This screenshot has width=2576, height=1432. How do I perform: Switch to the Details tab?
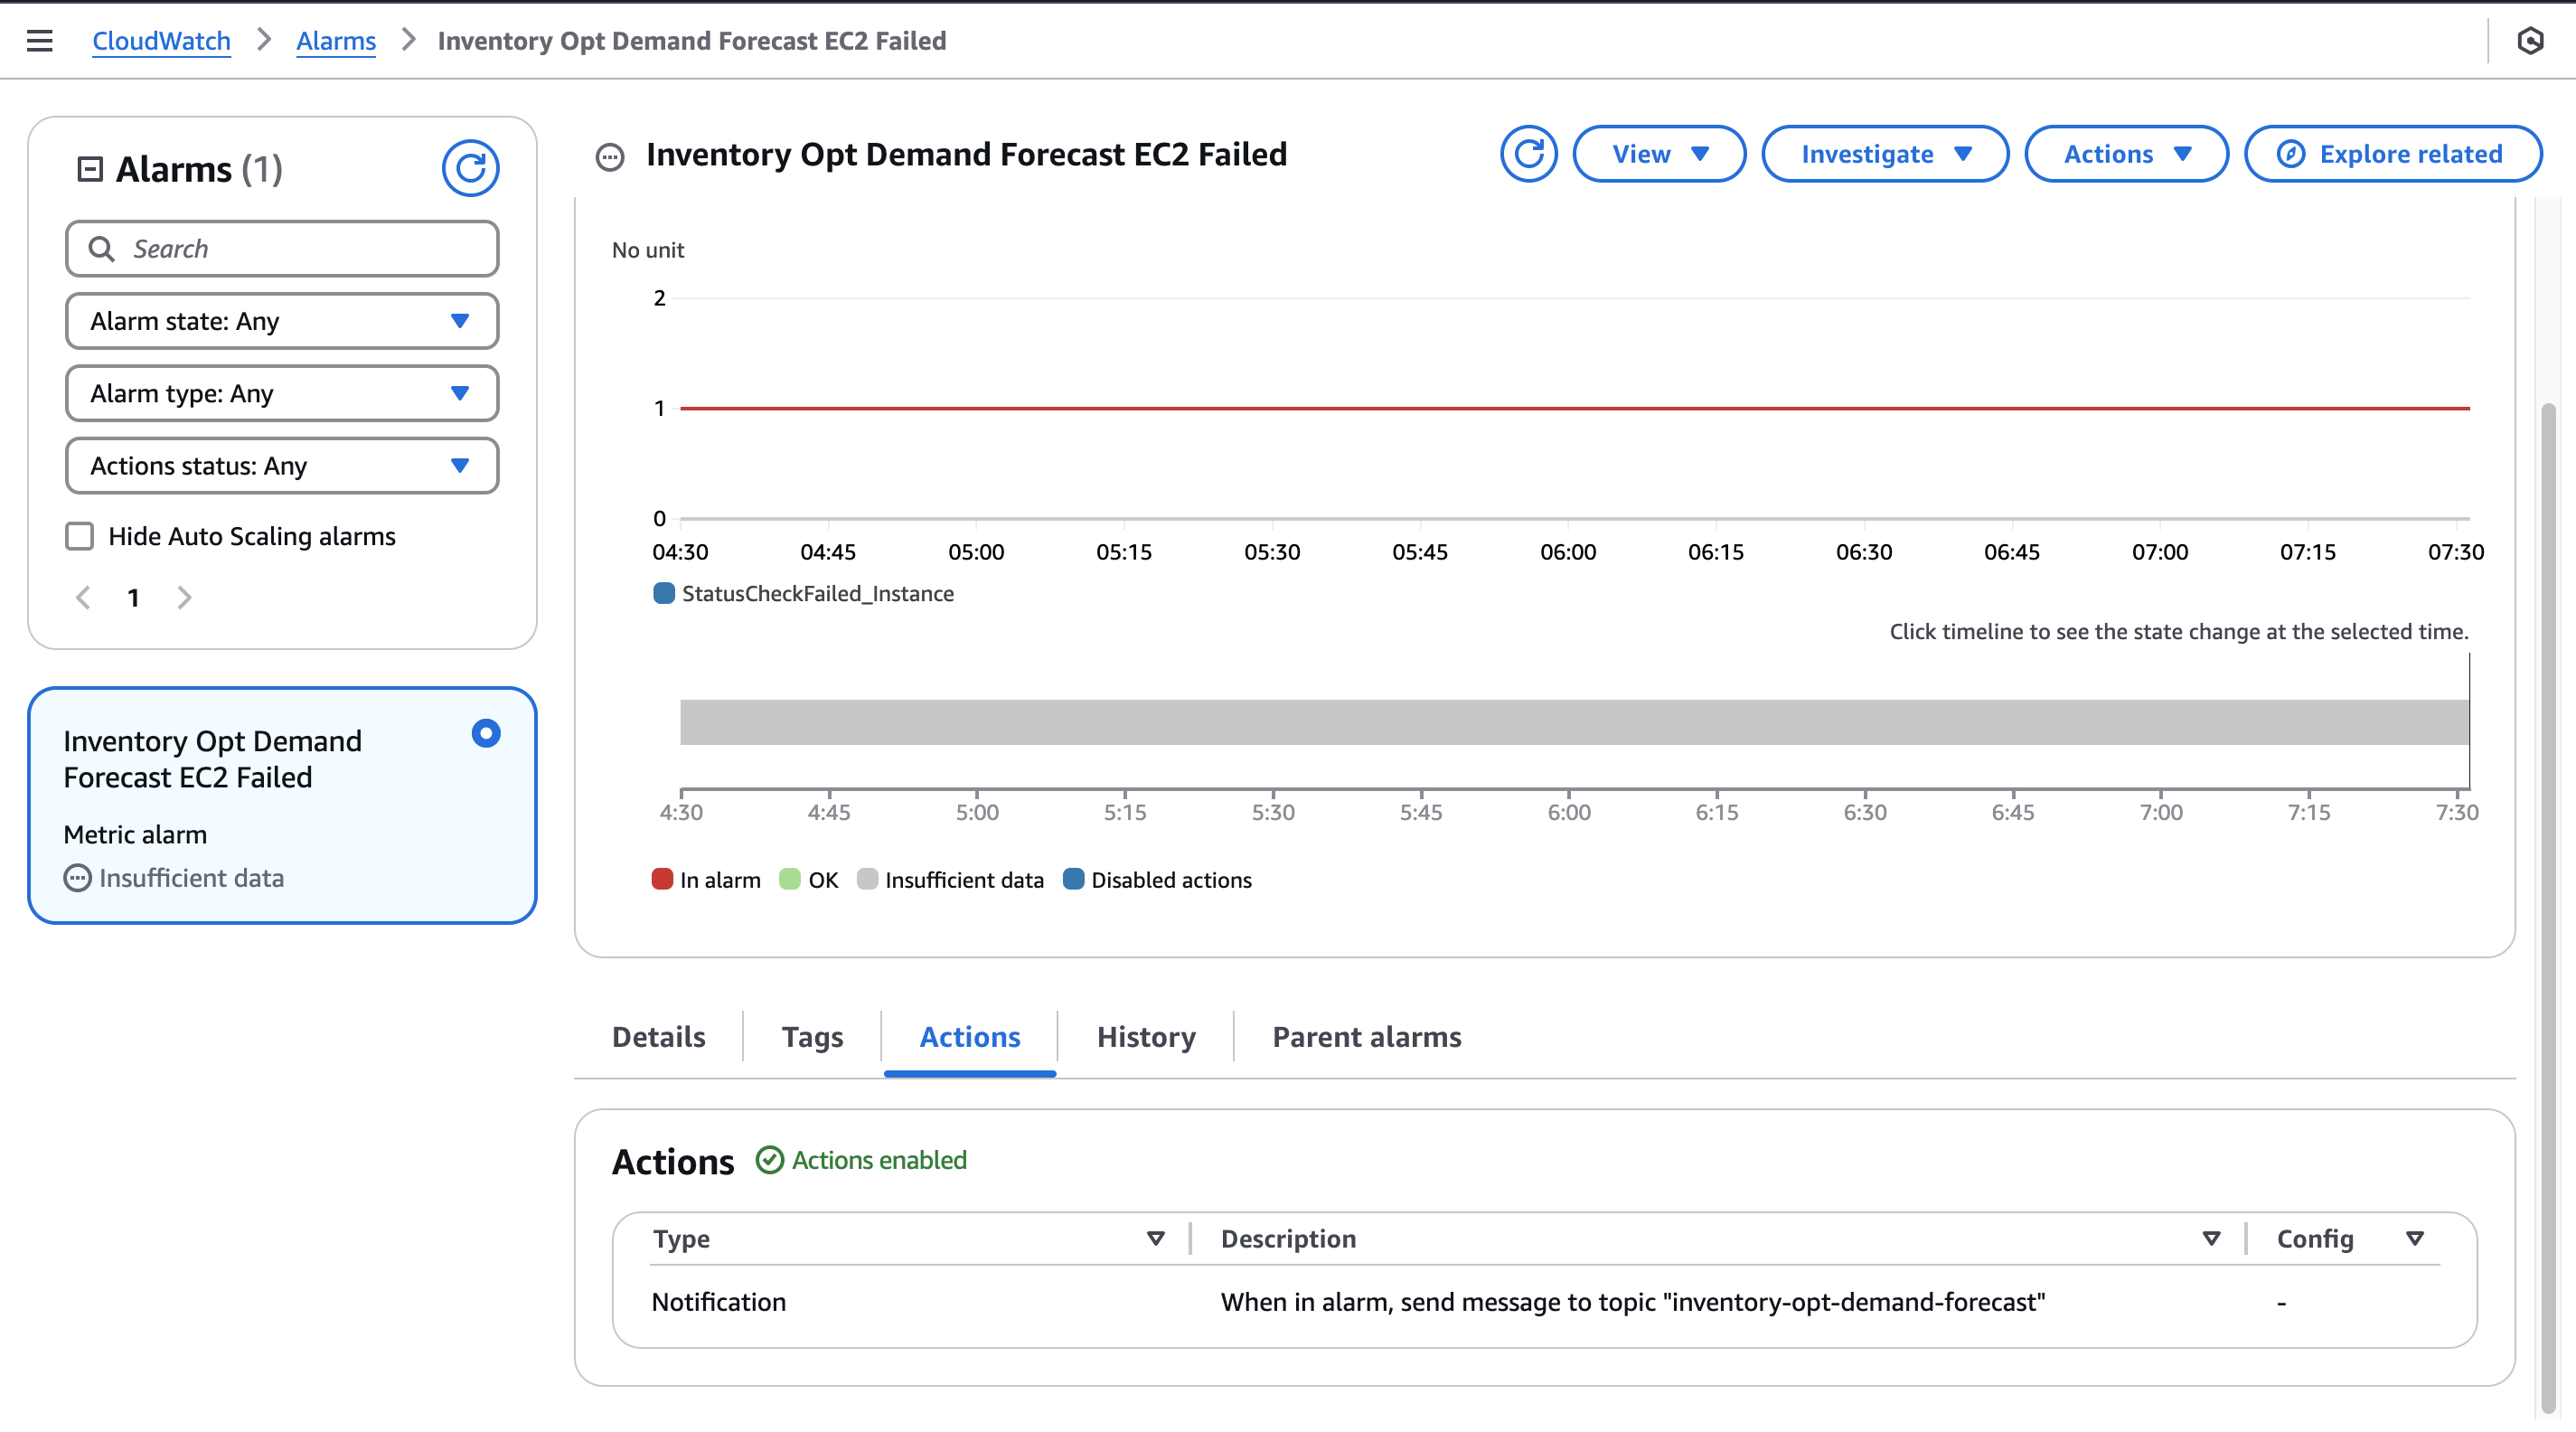(x=658, y=1037)
